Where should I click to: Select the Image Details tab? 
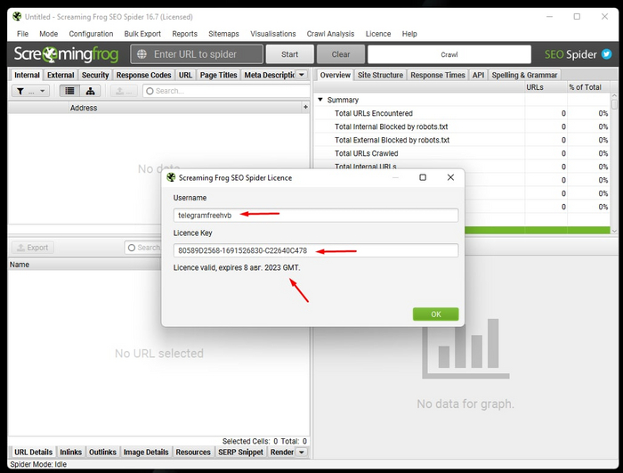coord(146,452)
